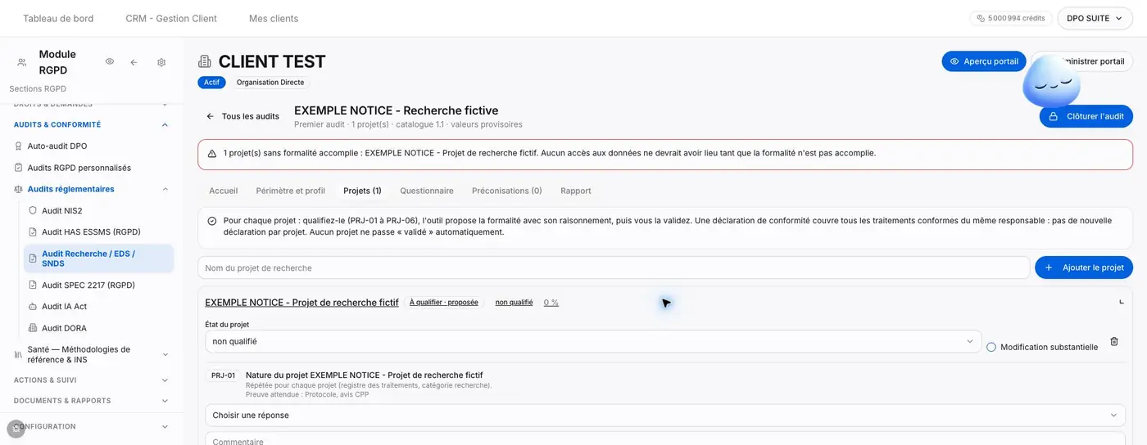Image resolution: width=1147 pixels, height=445 pixels.
Task: Toggle the eye icon beside Module RGPD
Action: (x=110, y=62)
